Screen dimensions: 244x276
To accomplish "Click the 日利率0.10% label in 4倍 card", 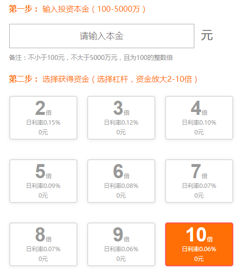I will [x=199, y=123].
